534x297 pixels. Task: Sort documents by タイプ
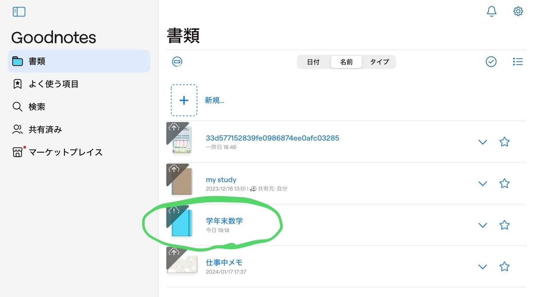pos(379,62)
